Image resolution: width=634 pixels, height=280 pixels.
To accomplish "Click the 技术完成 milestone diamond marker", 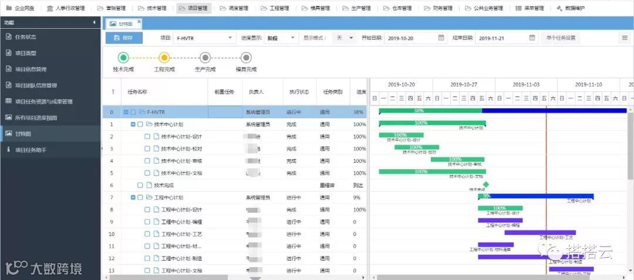I will click(x=486, y=185).
